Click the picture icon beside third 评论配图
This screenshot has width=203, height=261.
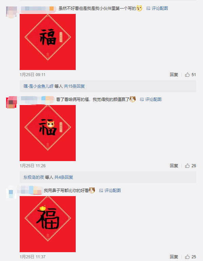pos(101,191)
